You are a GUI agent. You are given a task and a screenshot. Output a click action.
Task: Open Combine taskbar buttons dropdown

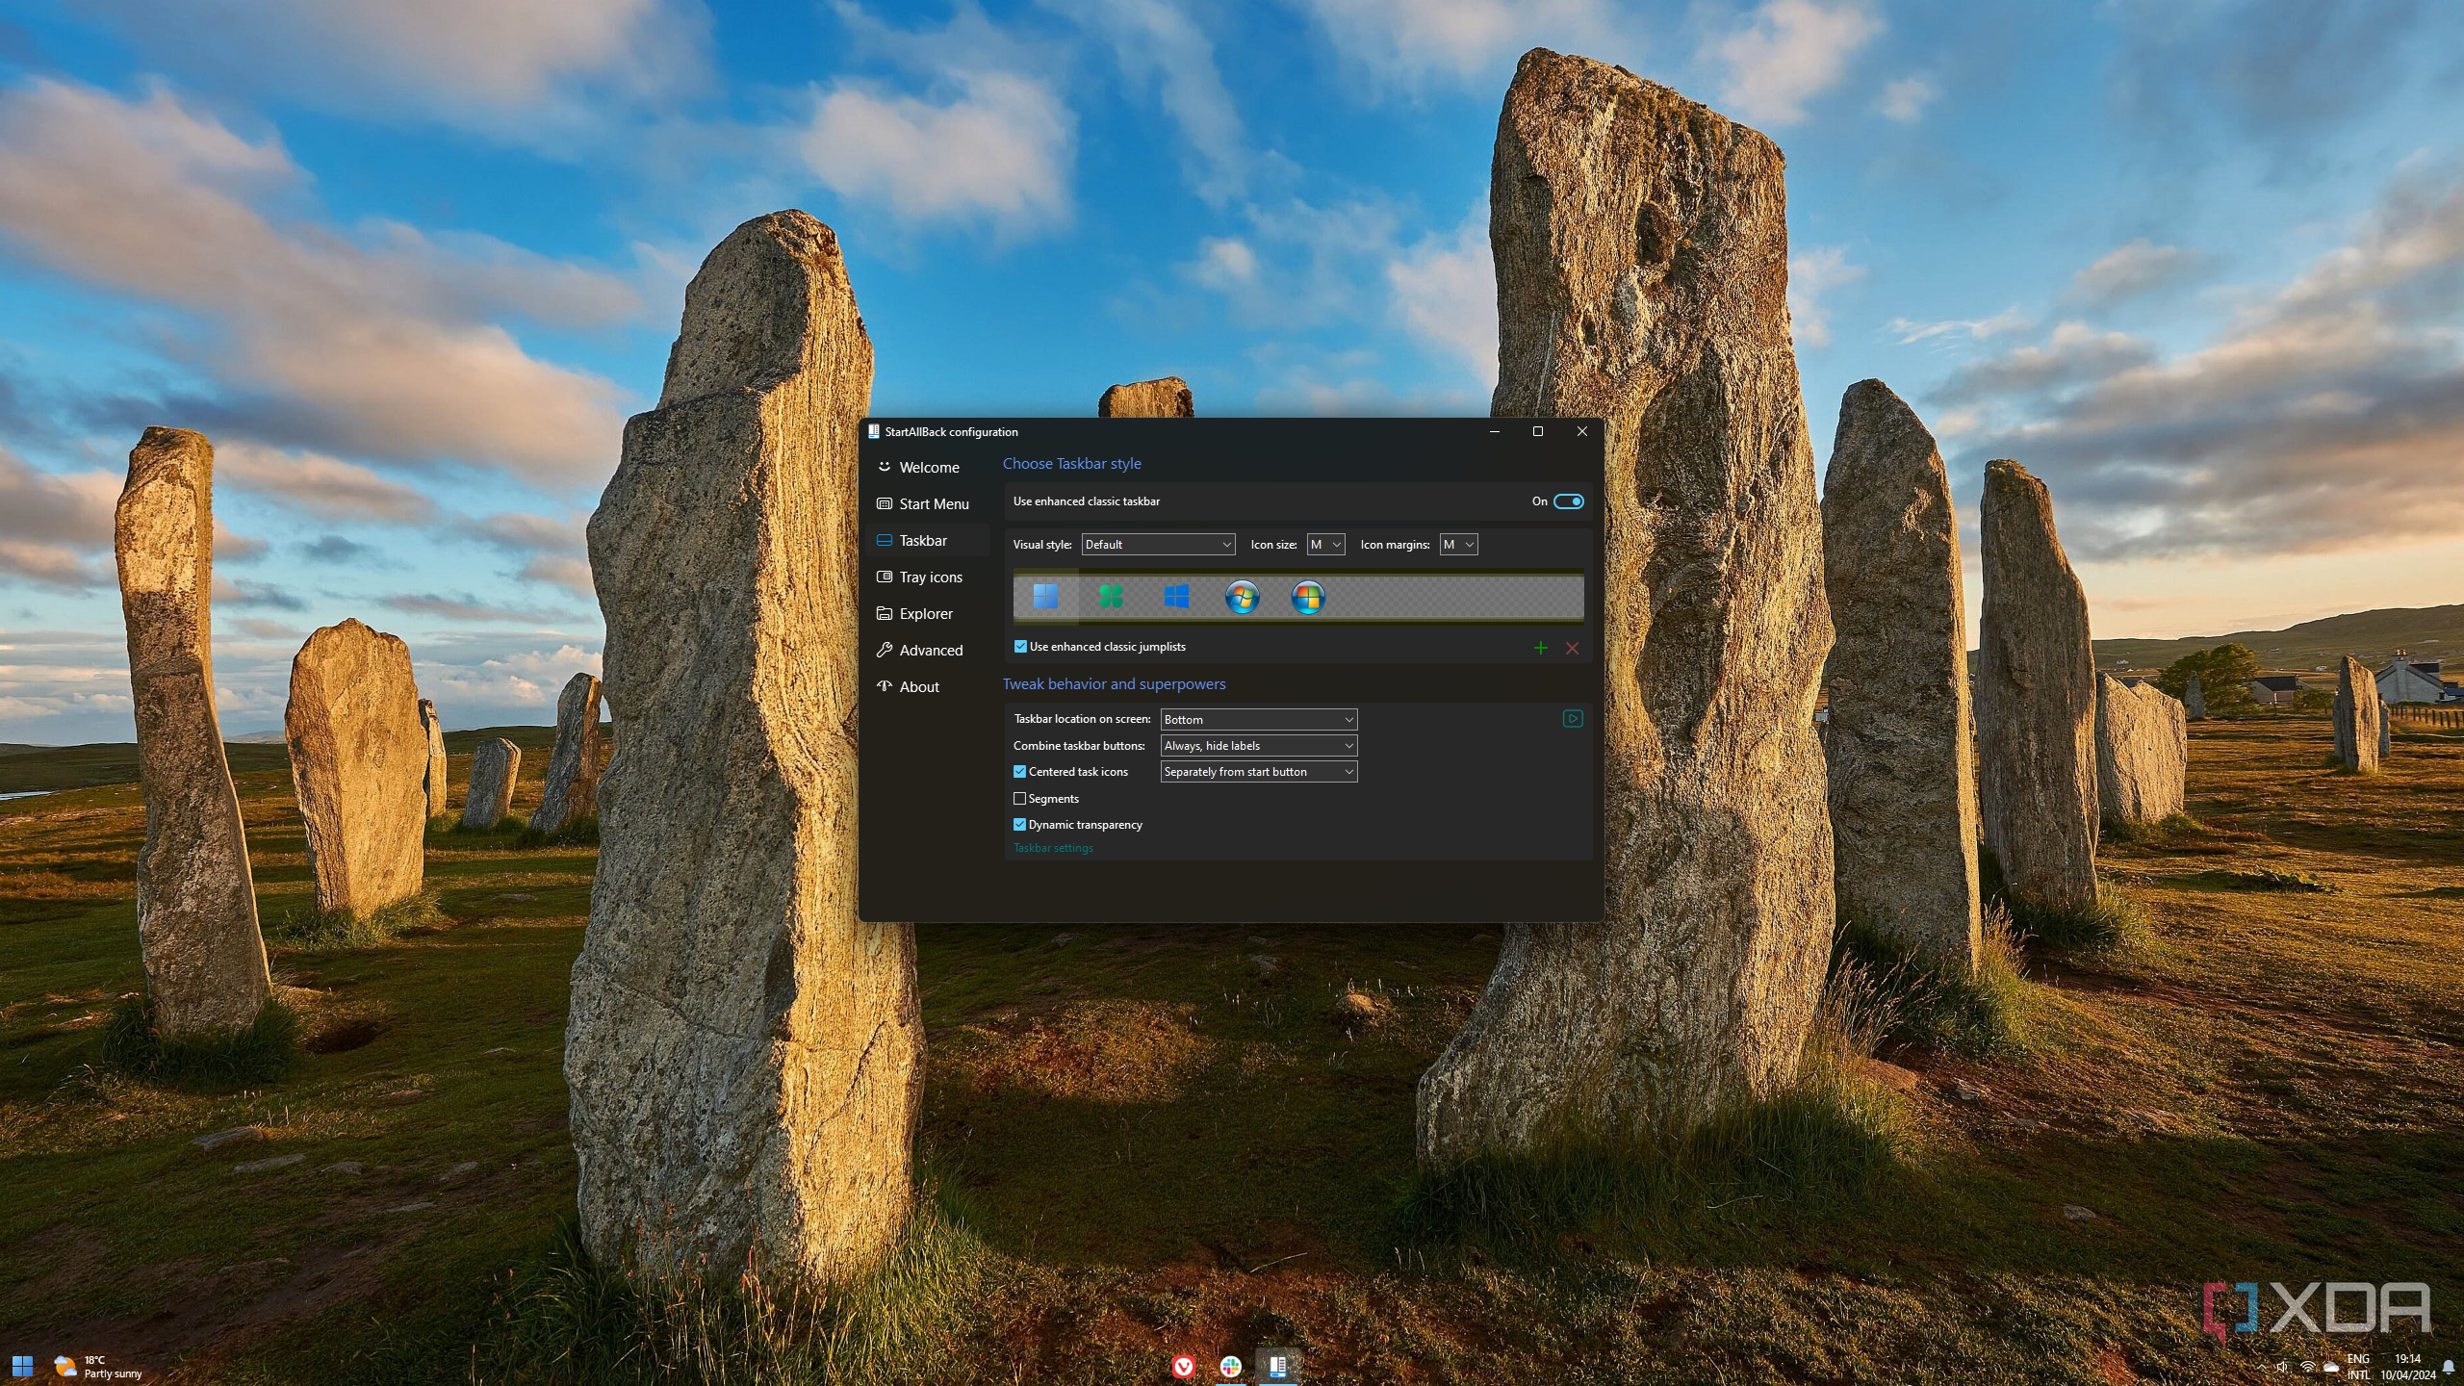tap(1258, 746)
